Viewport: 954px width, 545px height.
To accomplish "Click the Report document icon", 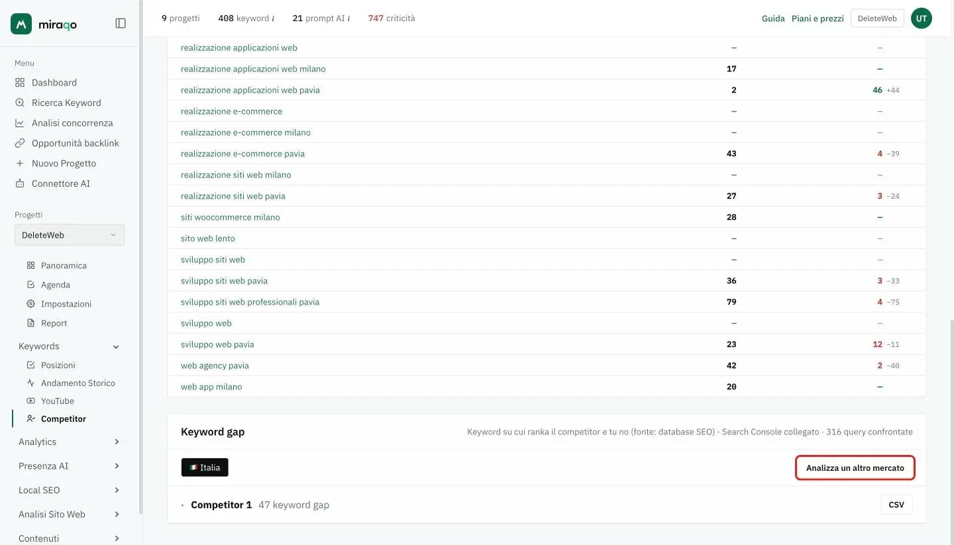I will pyautogui.click(x=30, y=323).
